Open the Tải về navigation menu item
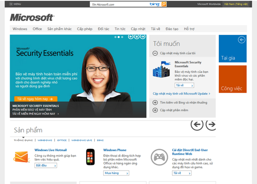257x184 pixels. point(155,29)
